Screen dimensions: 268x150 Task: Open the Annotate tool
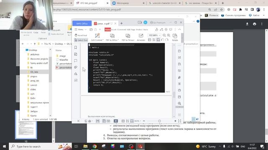click(141, 37)
